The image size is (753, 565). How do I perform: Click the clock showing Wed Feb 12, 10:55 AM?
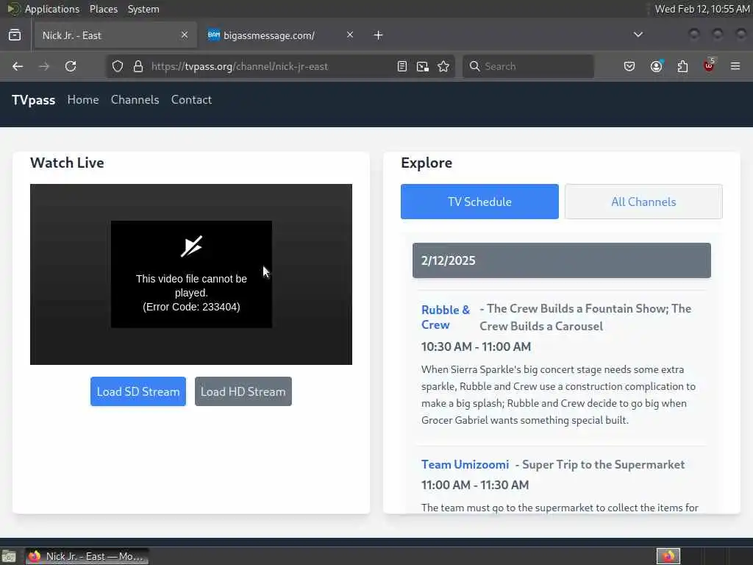(x=702, y=9)
